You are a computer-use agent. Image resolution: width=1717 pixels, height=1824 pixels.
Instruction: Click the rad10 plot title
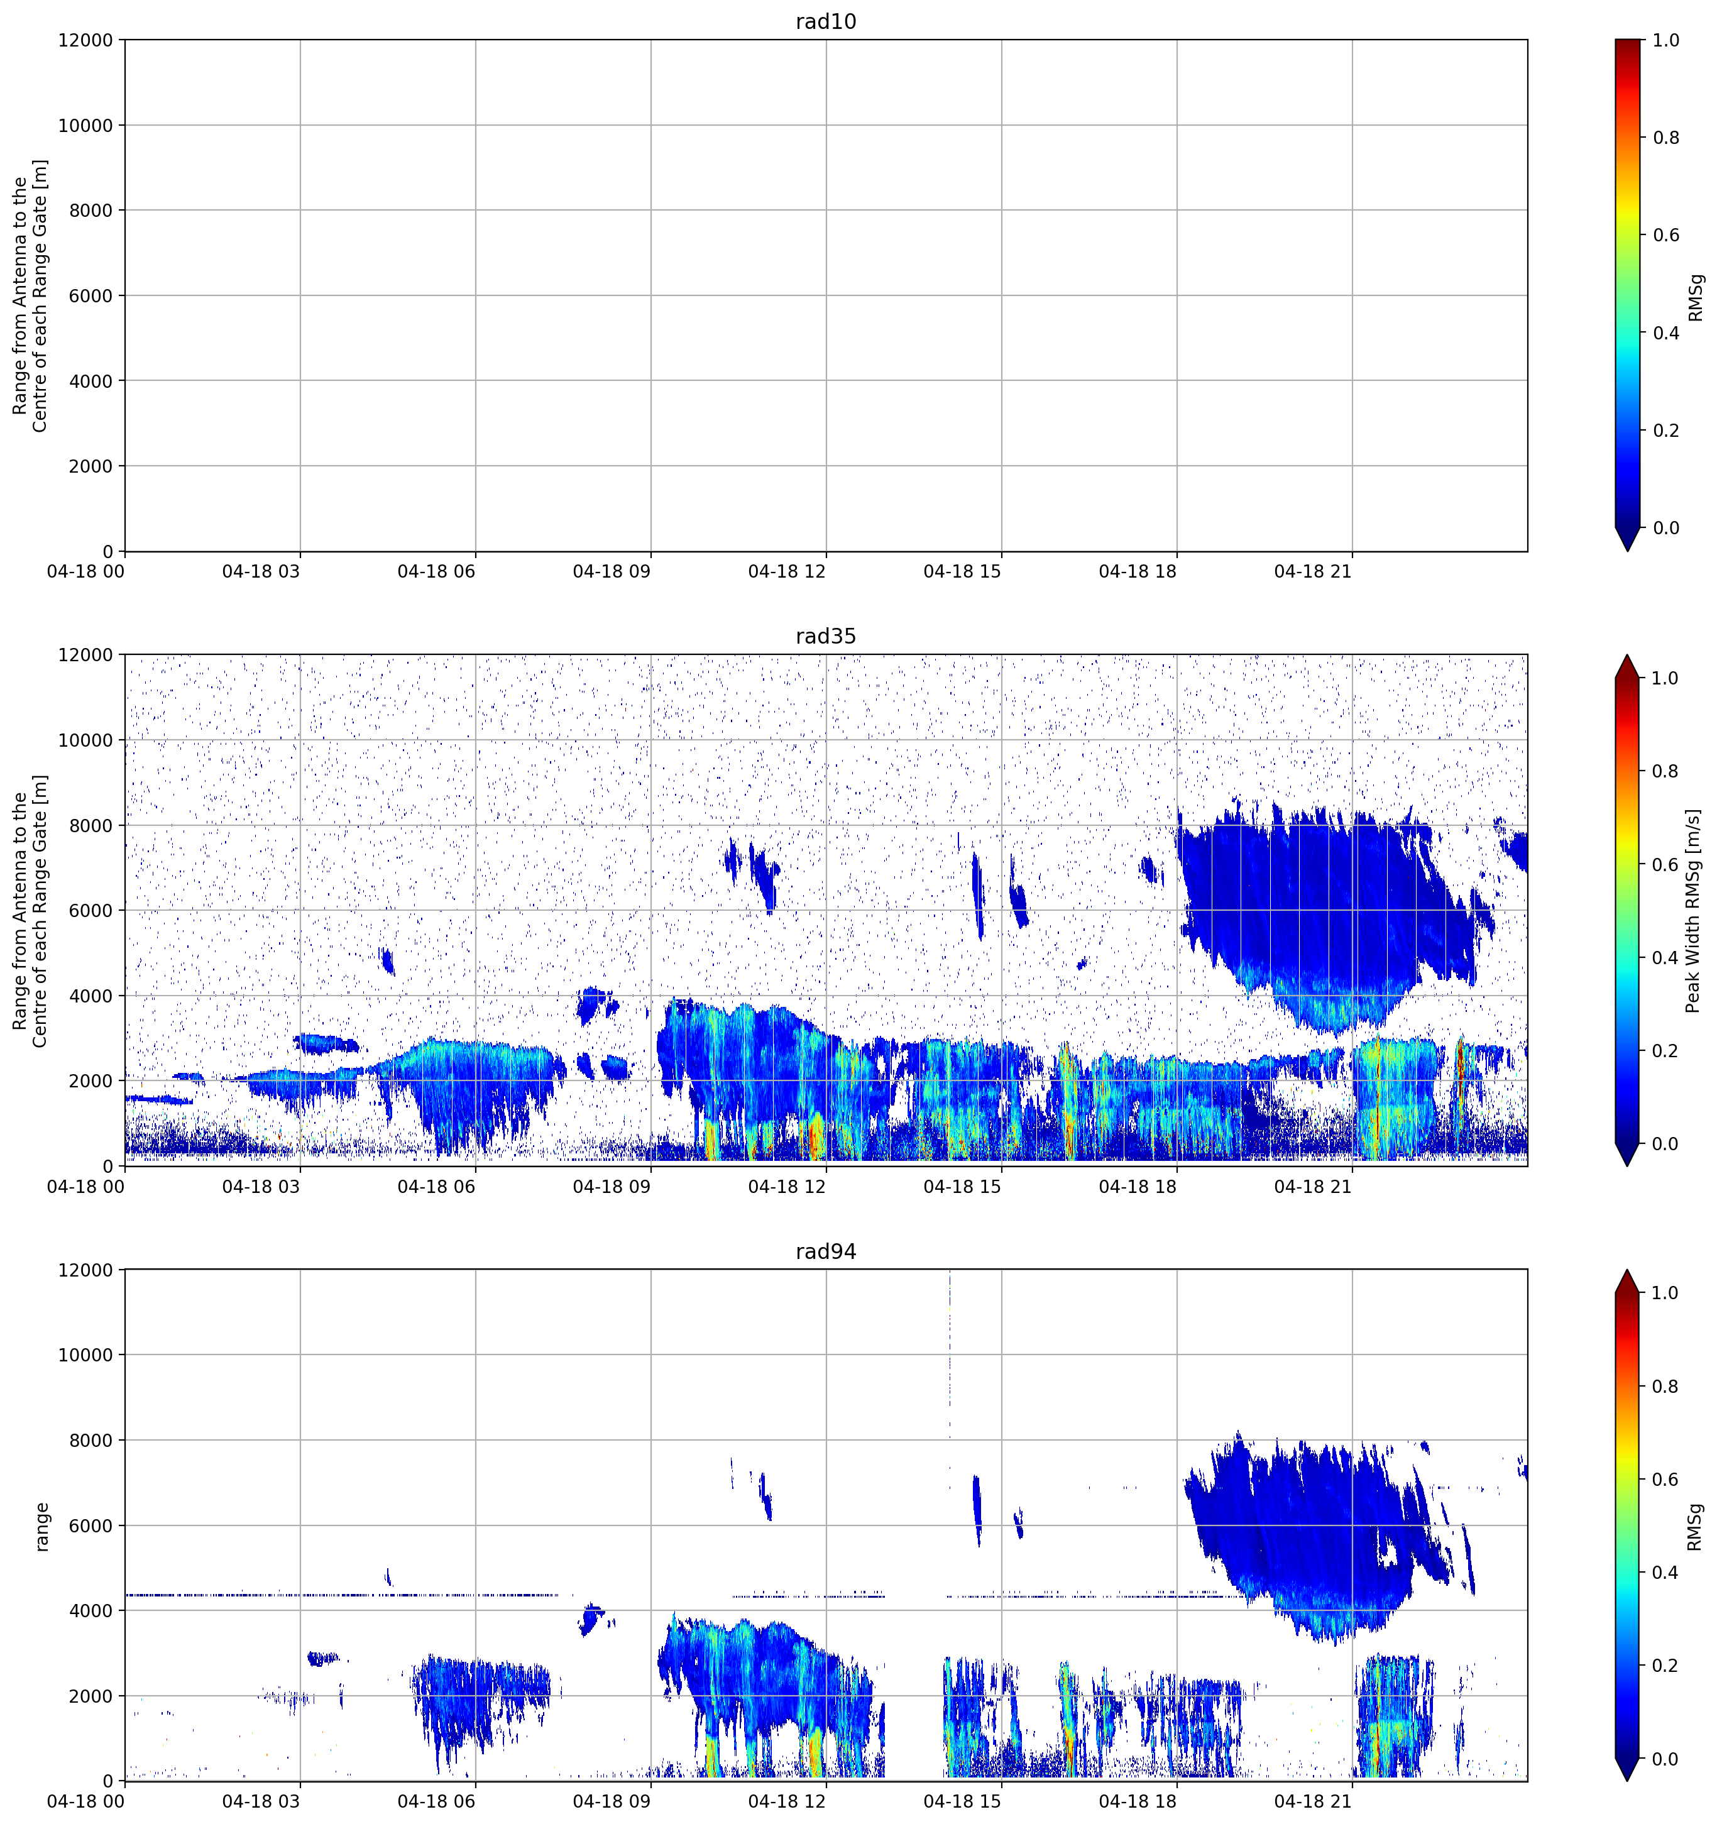pyautogui.click(x=825, y=21)
